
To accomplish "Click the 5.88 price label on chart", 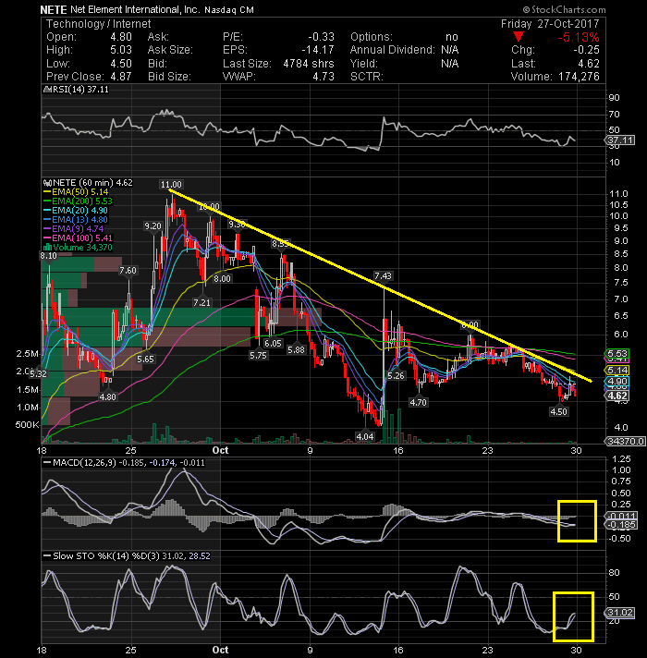I will 296,349.
